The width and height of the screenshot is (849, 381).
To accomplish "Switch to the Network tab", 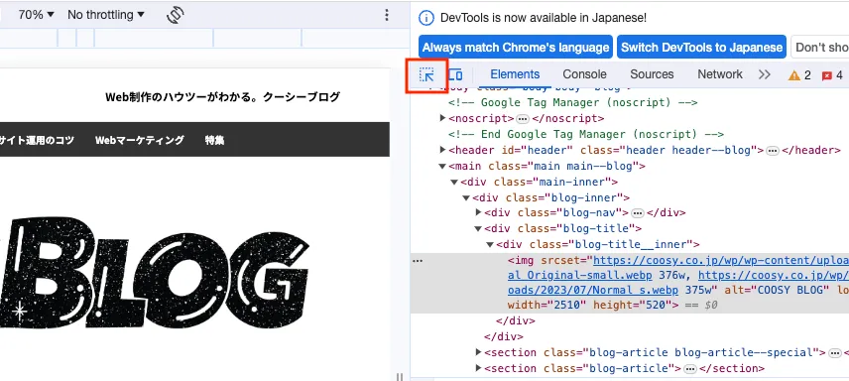I will click(720, 74).
